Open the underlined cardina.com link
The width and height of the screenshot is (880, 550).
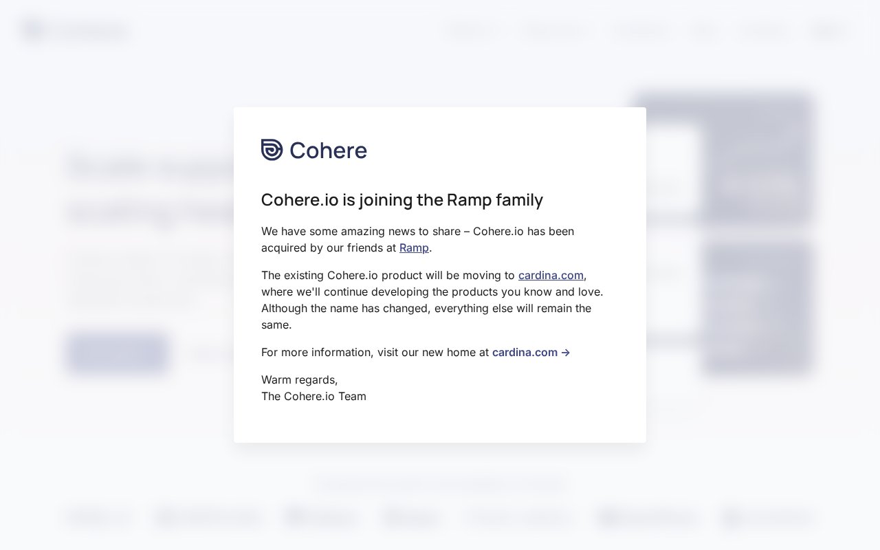coord(551,275)
